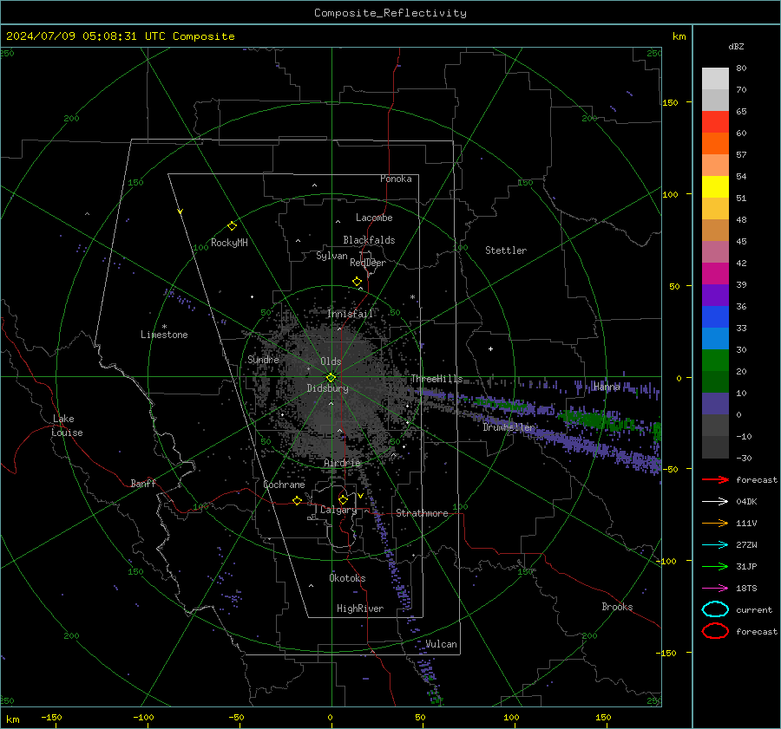781x729 pixels.
Task: Click the Cochrane label
Action: (284, 485)
